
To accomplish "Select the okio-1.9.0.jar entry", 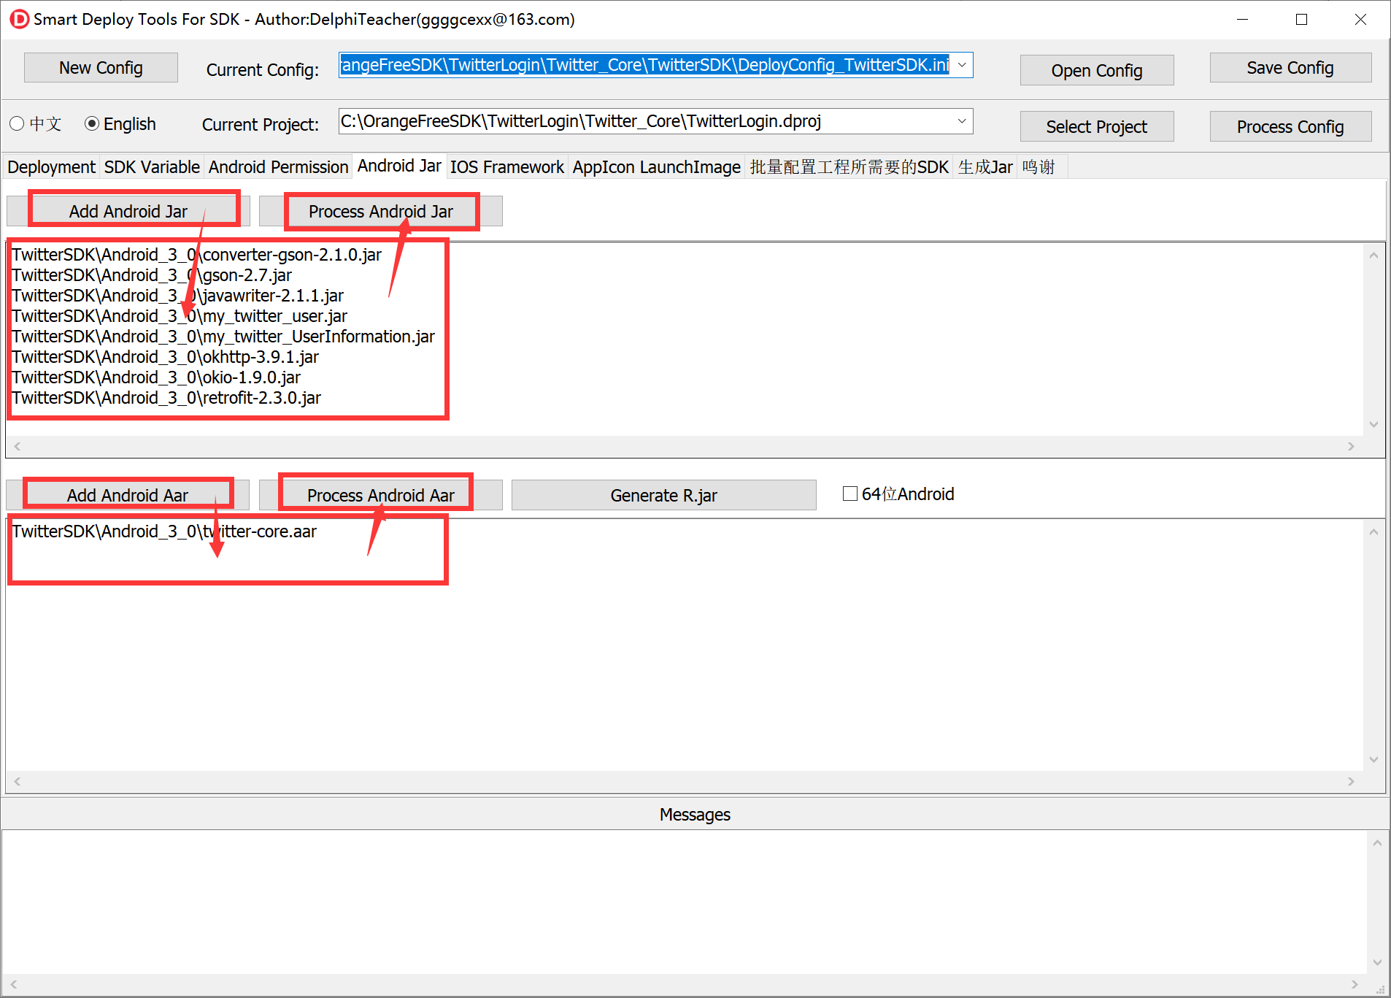I will [156, 377].
